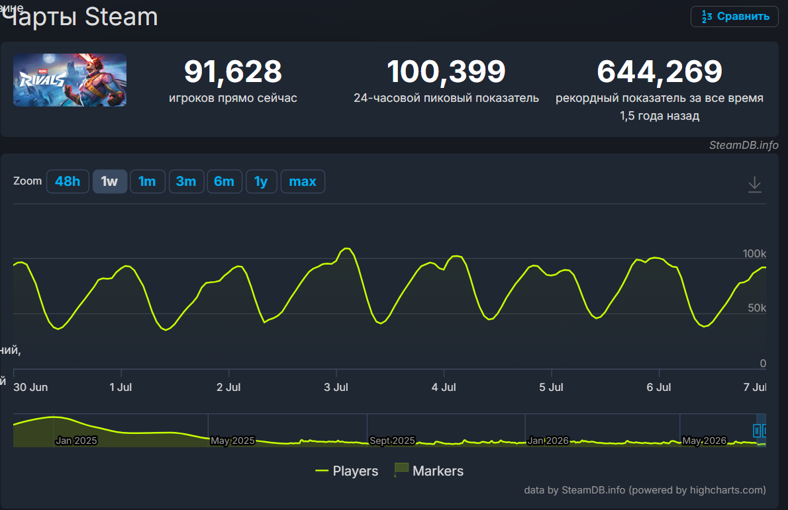
Task: Click the chart peak on 3 Jul
Action: pos(346,249)
